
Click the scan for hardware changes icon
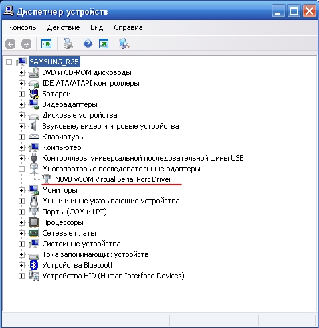[x=124, y=44]
